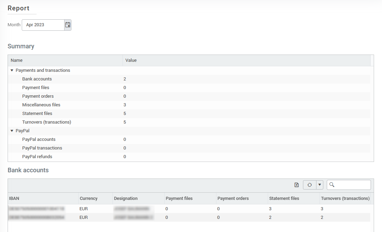Export bank accounts table to Excel
Image resolution: width=382 pixels, height=232 pixels.
[x=296, y=185]
